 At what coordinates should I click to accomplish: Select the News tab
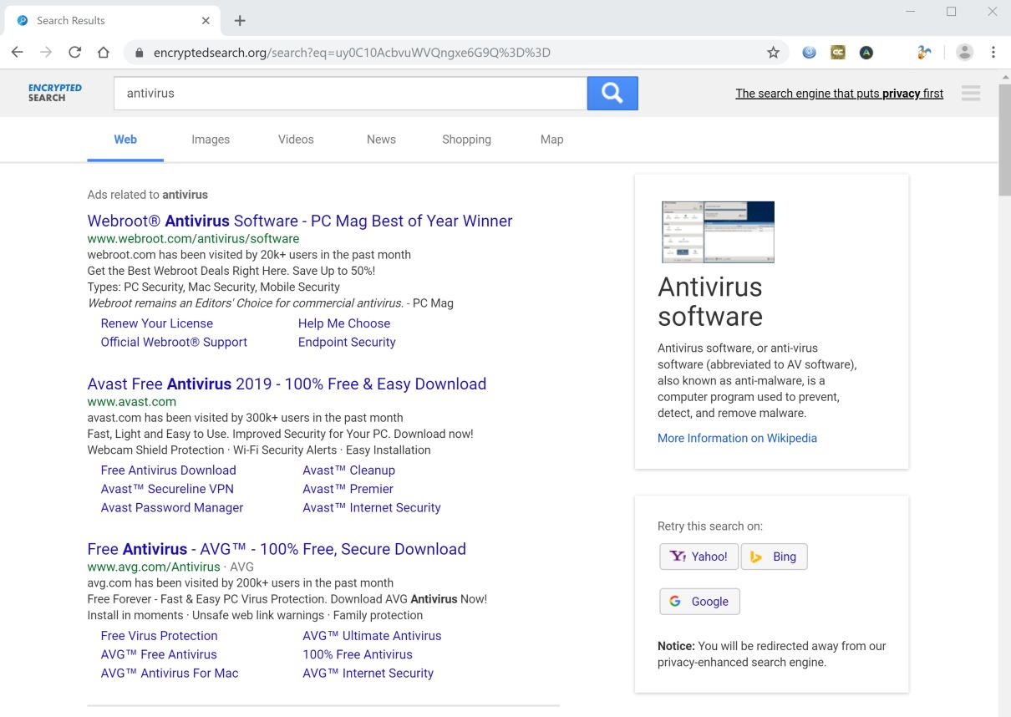pos(381,140)
